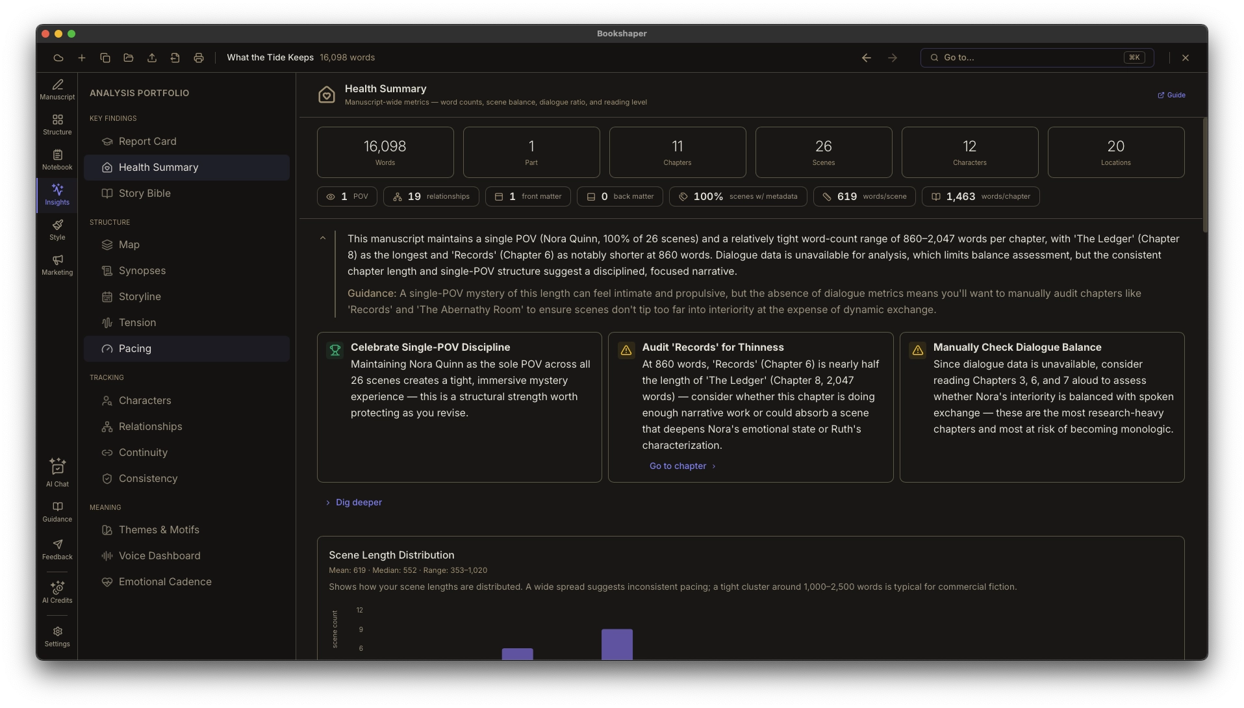Click warning icon on Audit 'Records' card
This screenshot has height=708, width=1244.
click(x=626, y=350)
